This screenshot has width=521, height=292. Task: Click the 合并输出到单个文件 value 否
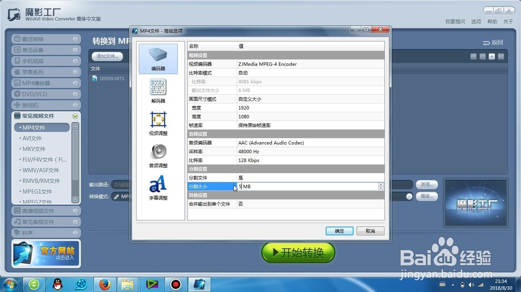[241, 204]
